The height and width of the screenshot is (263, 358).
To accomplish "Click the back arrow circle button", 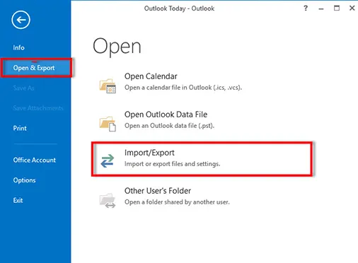I will pyautogui.click(x=21, y=20).
